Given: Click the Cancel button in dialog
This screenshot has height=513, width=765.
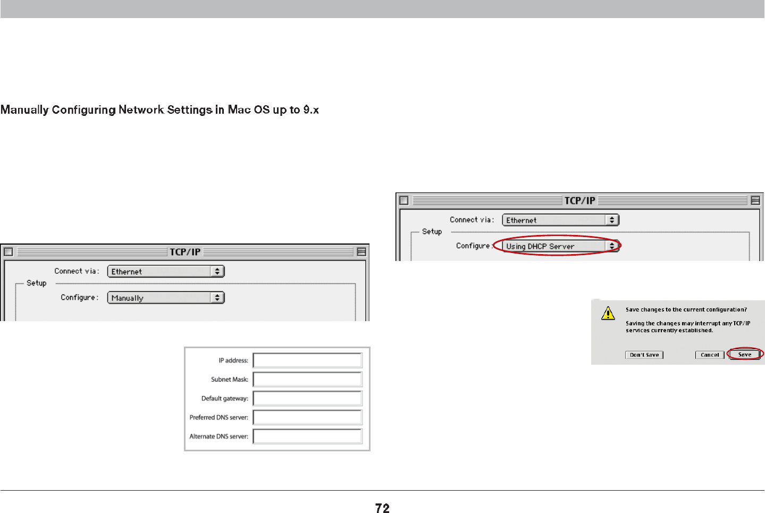Looking at the screenshot, I should (x=710, y=355).
